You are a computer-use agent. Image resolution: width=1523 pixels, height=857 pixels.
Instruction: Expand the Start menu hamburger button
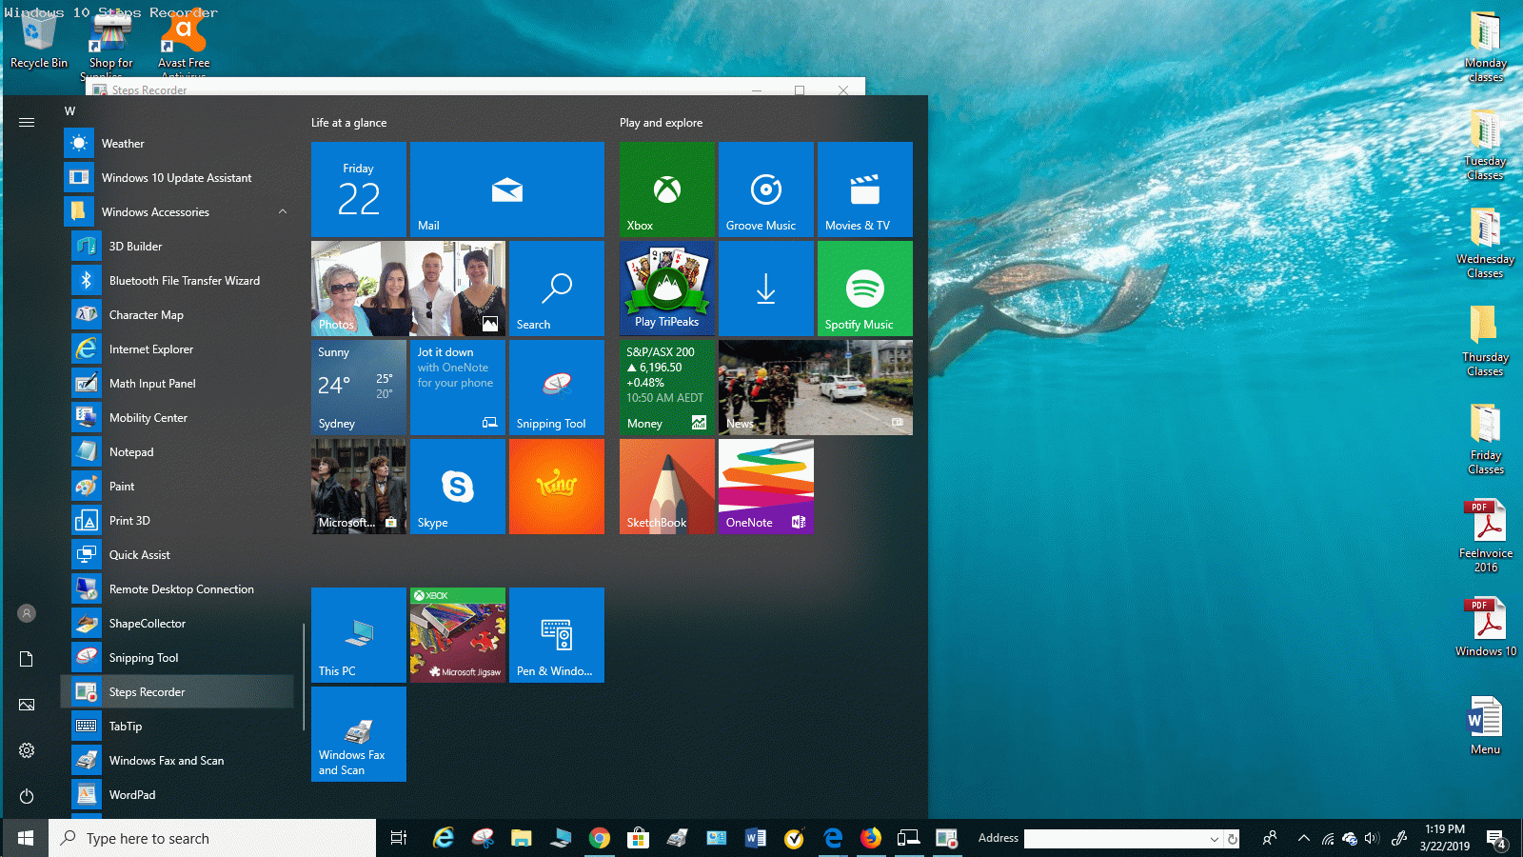[x=27, y=122]
